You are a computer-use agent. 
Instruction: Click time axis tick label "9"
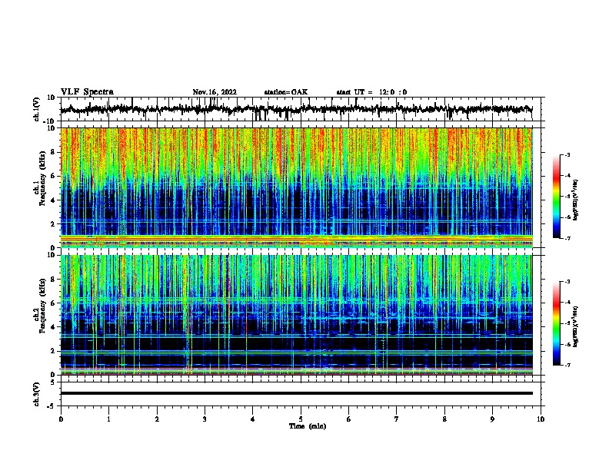pyautogui.click(x=492, y=419)
